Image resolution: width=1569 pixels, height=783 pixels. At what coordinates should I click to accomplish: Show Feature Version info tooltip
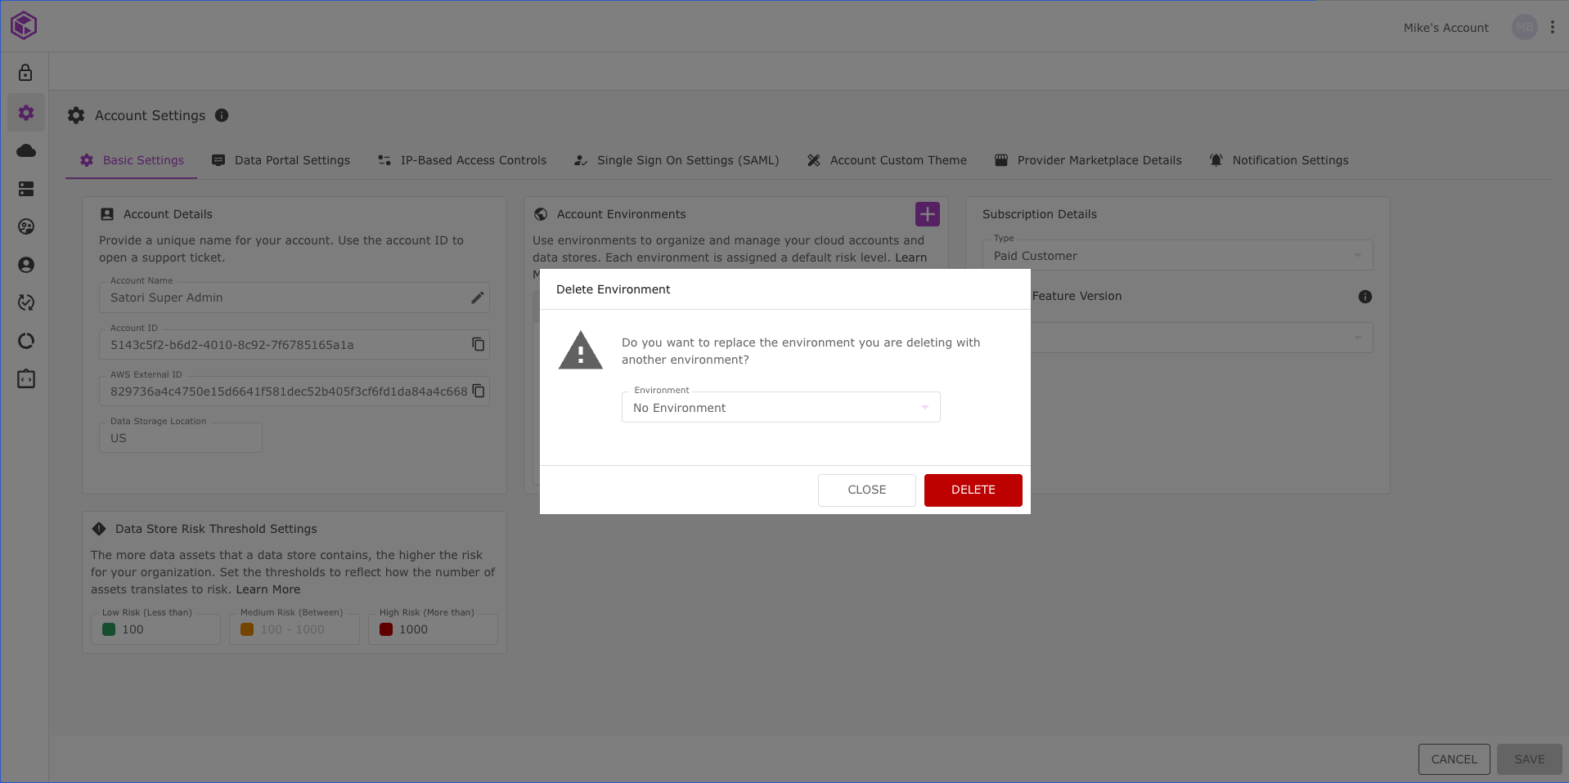(1364, 297)
